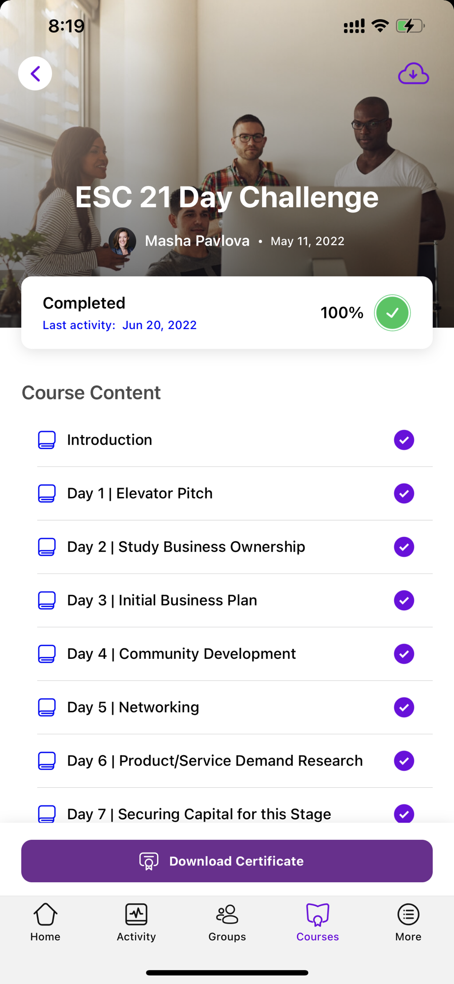The width and height of the screenshot is (454, 984).
Task: Tap the Day 3 completed checkmark
Action: 404,600
